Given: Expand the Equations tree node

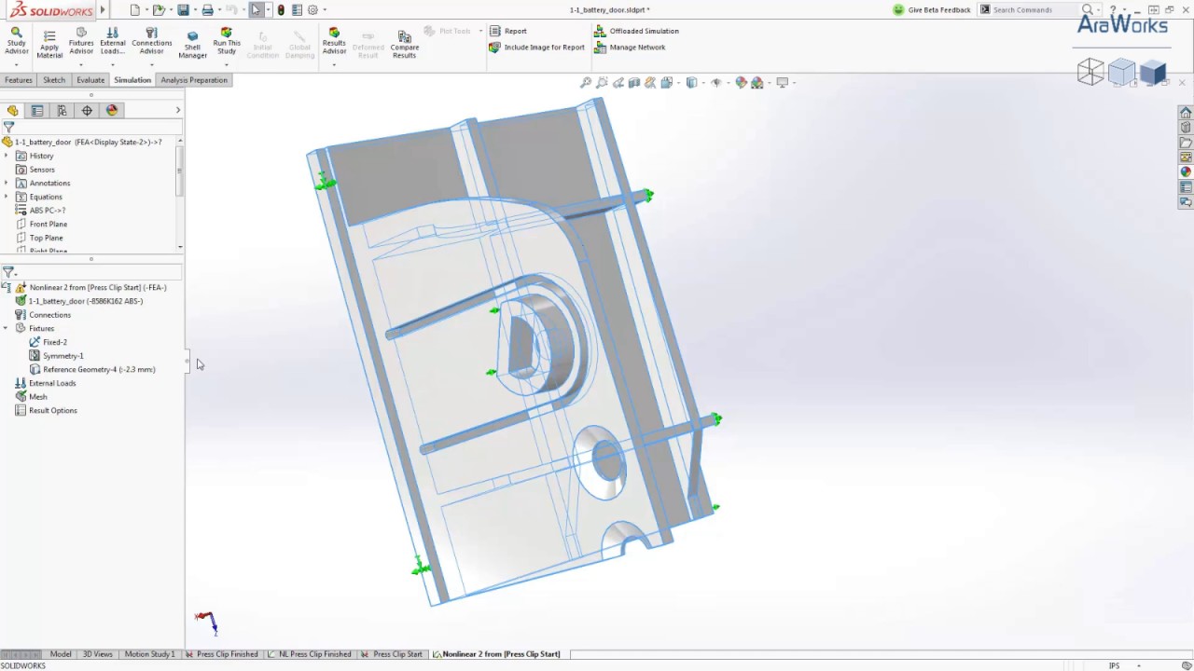Looking at the screenshot, I should coord(7,197).
